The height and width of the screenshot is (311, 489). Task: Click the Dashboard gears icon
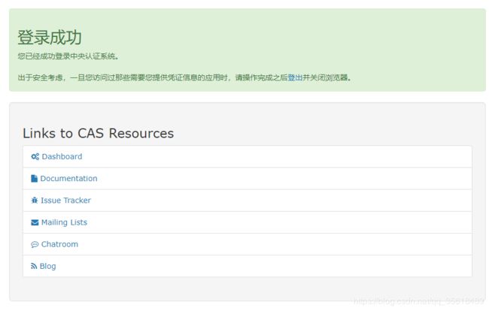(35, 156)
